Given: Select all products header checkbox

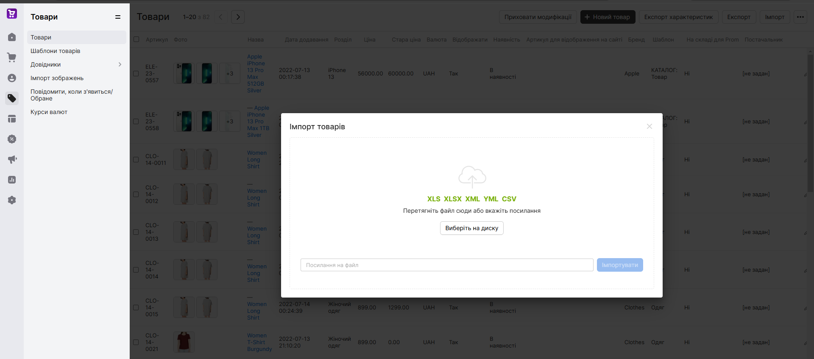Looking at the screenshot, I should pos(136,39).
